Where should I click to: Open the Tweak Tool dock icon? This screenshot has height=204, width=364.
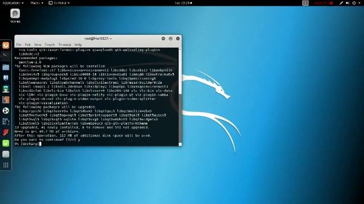click(x=6, y=154)
